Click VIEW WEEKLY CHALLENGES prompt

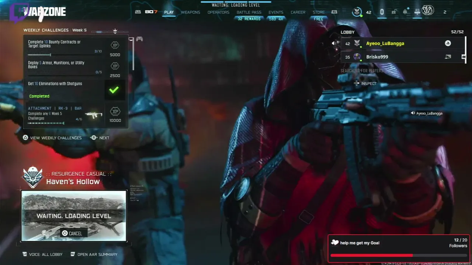(x=52, y=138)
